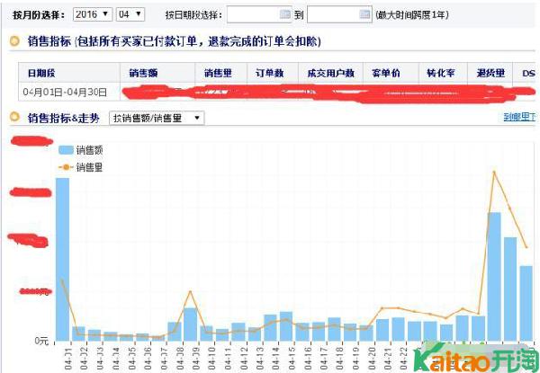Select the 成交用户数 column header

click(x=330, y=73)
